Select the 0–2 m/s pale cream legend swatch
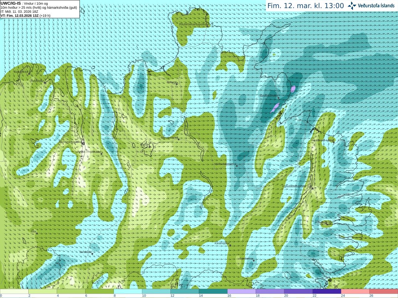Viewport: 398px width, 298px height. click(14, 291)
